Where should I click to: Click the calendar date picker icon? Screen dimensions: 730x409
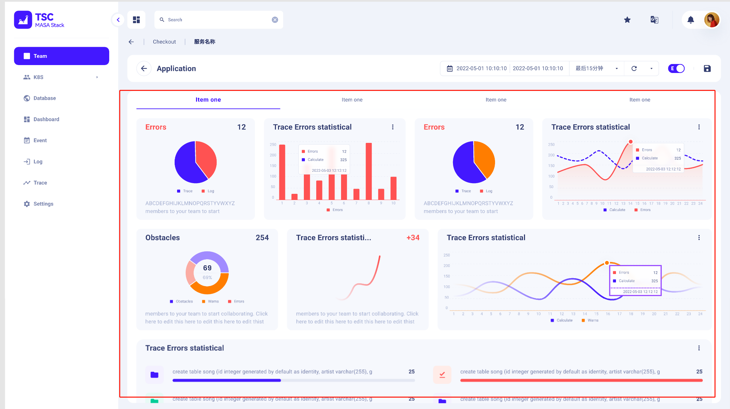pyautogui.click(x=450, y=69)
